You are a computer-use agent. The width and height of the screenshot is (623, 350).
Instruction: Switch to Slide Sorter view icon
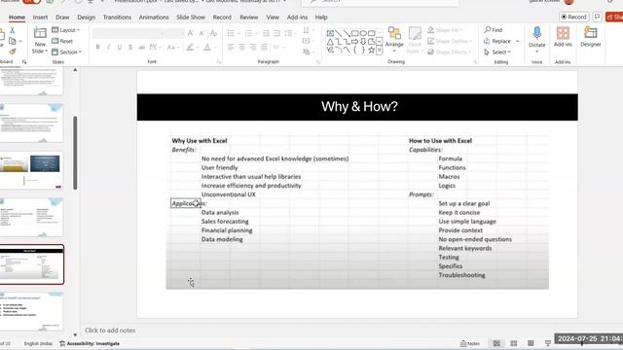(514, 343)
